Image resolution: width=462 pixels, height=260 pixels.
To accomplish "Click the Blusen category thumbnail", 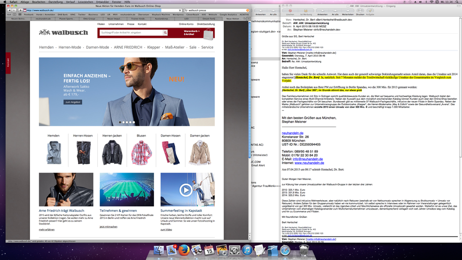I will pyautogui.click(x=141, y=152).
